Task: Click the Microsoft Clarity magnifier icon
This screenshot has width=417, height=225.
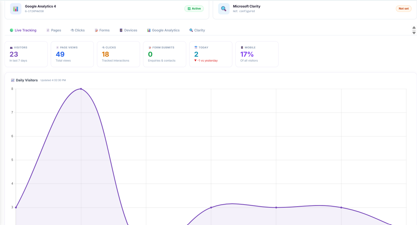Action: click(x=224, y=9)
